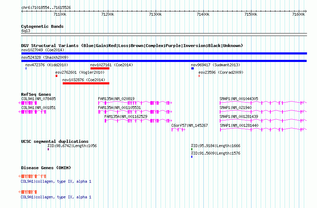Click the DGV Structural Variants track title
Viewport: 317px width, 208px height.
(132, 46)
